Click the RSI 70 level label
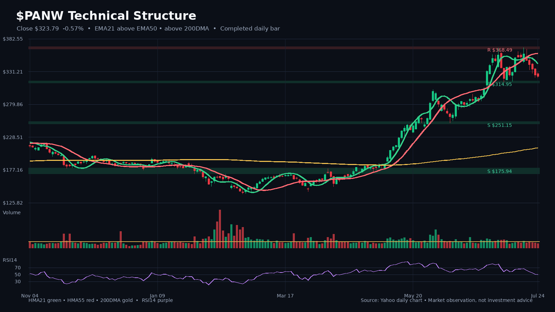The height and width of the screenshot is (312, 555). click(18, 268)
